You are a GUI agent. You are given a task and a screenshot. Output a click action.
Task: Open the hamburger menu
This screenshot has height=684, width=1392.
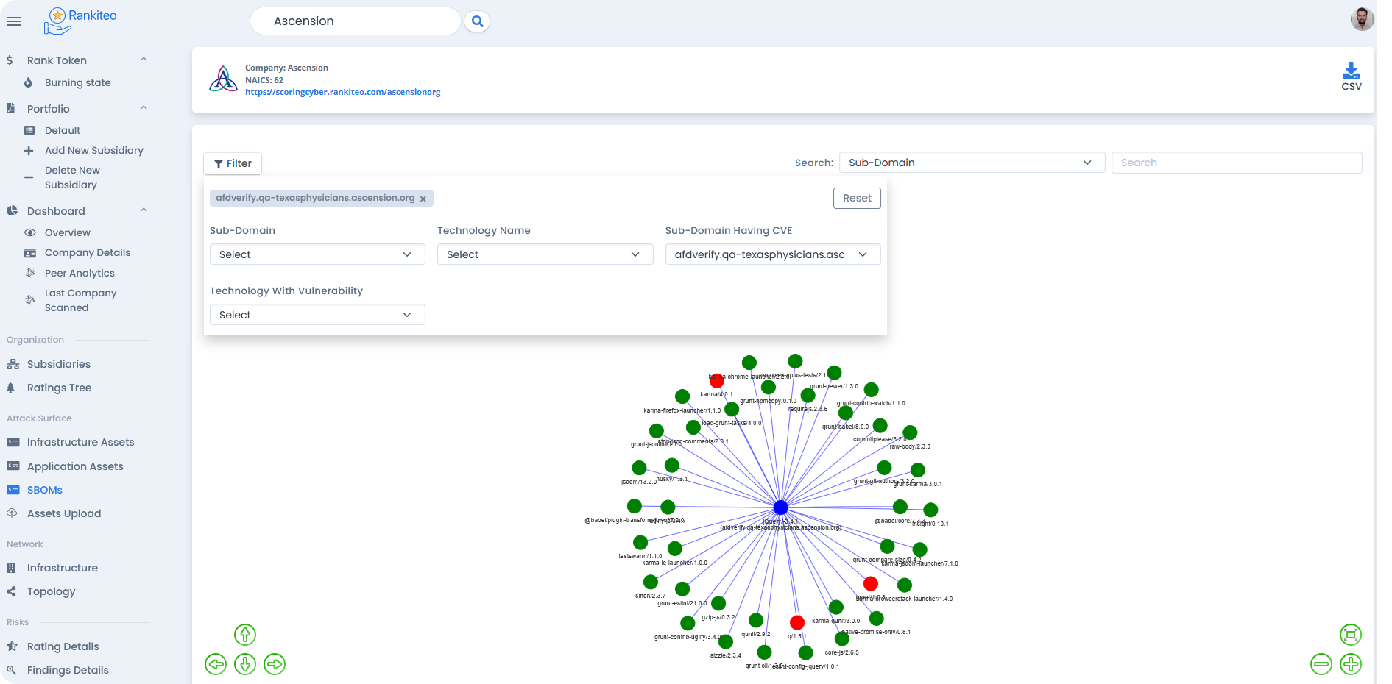coord(13,21)
